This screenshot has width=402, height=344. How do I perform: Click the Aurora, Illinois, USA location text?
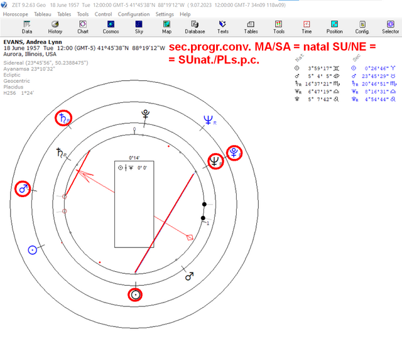pyautogui.click(x=30, y=54)
